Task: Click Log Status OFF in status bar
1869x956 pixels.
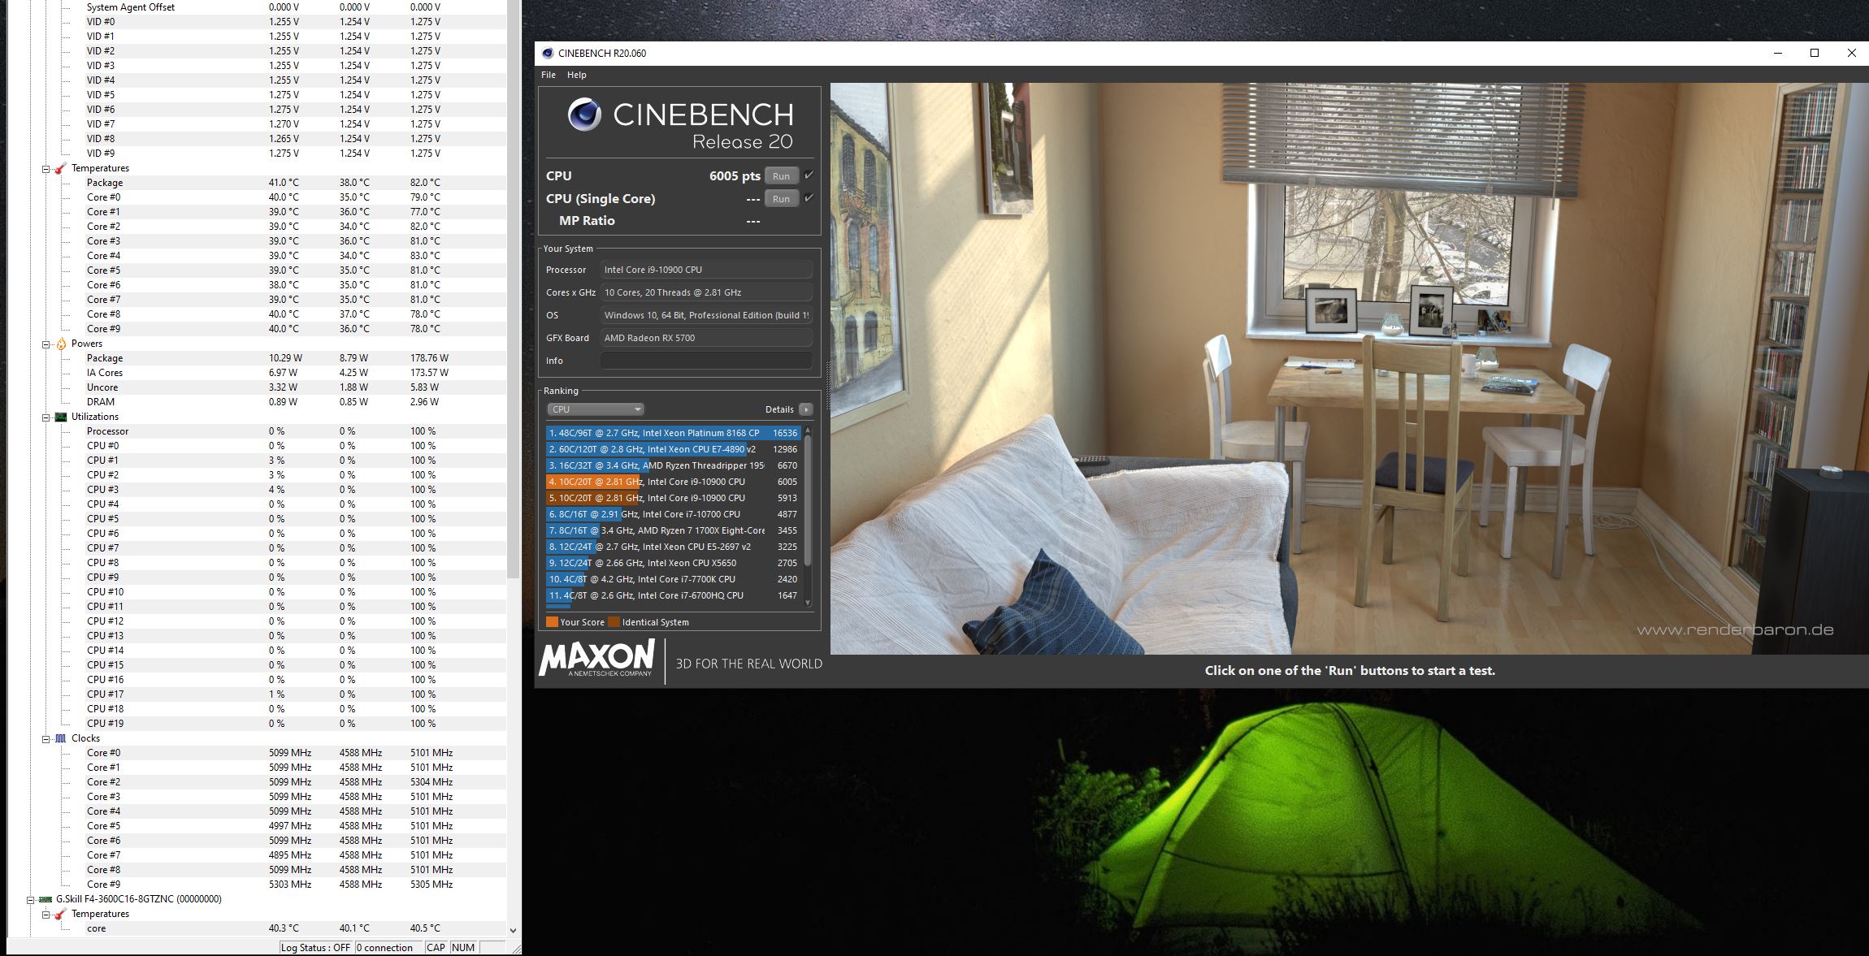Action: [315, 948]
